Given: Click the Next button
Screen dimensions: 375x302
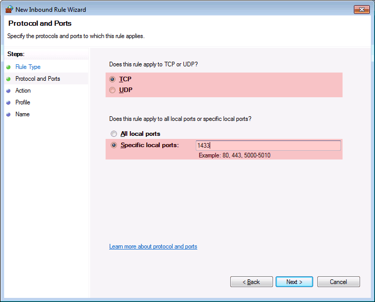Looking at the screenshot, I should [294, 282].
